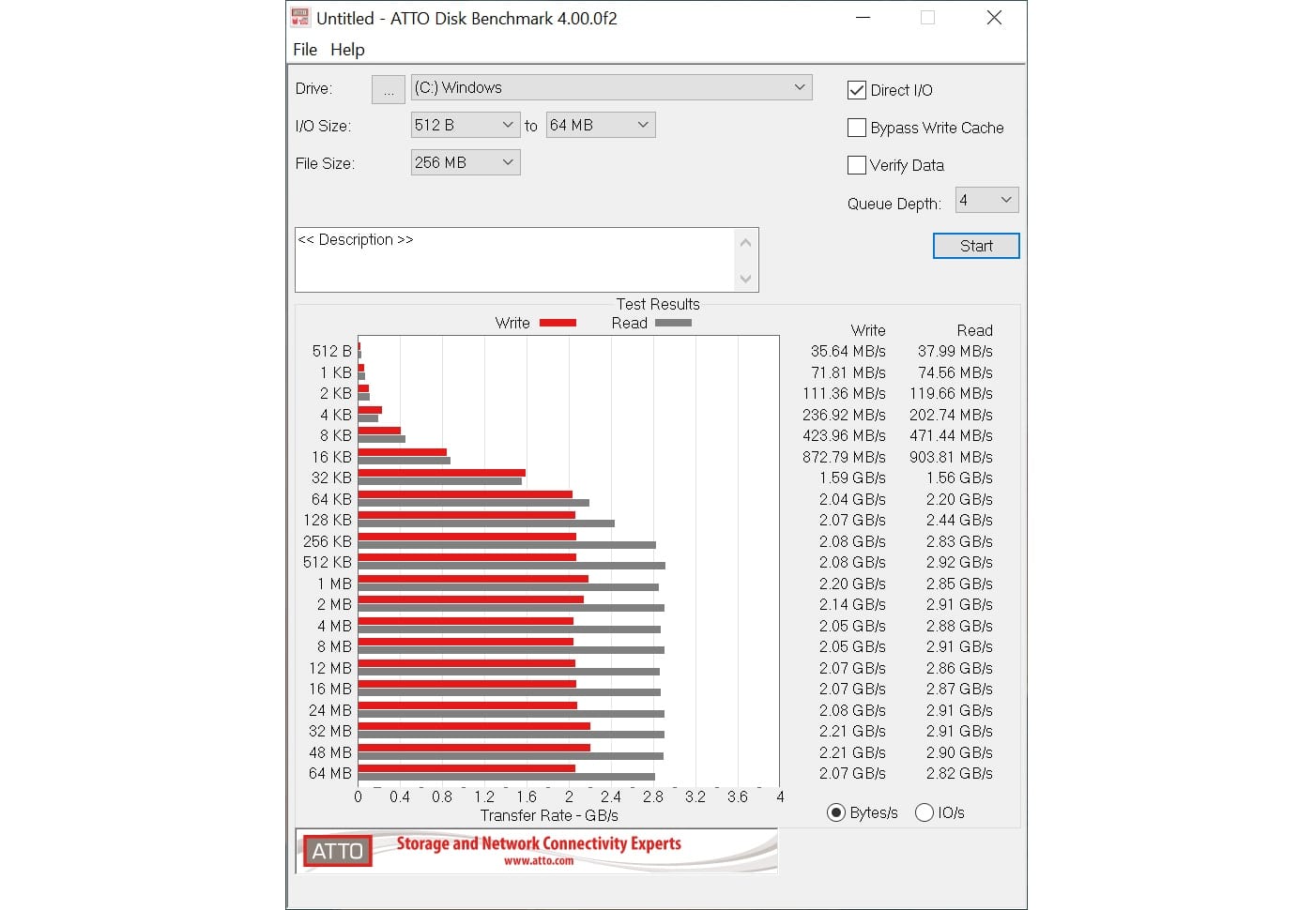
Task: Click the 16 MB read value 2.87 GB/s
Action: pos(959,689)
